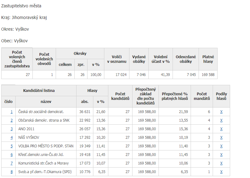250x178 pixels.
Task: Click the 17 024 voters in list value
Action: (121, 75)
